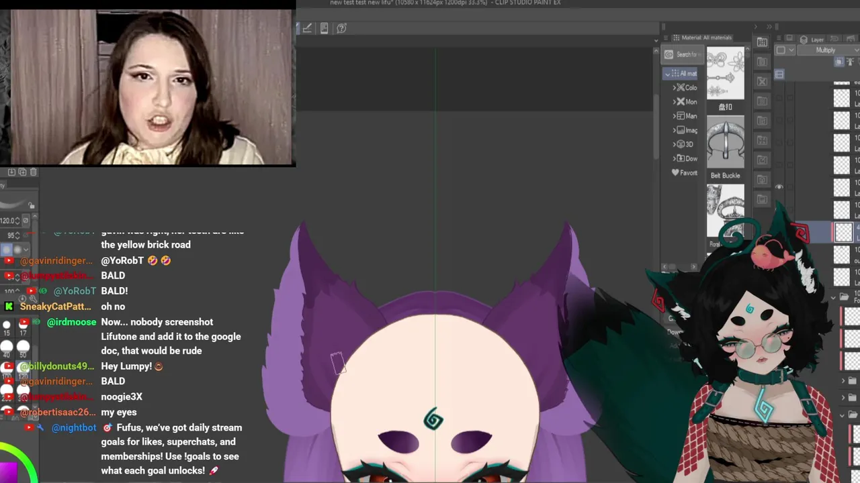
Task: Click the X-marked folder icon in palette dock
Action: 762,81
